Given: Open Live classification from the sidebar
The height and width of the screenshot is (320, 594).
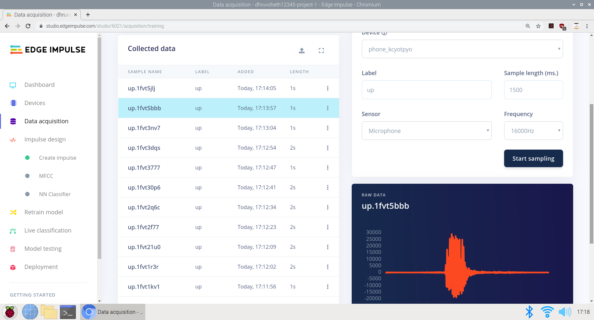Looking at the screenshot, I should [x=48, y=231].
